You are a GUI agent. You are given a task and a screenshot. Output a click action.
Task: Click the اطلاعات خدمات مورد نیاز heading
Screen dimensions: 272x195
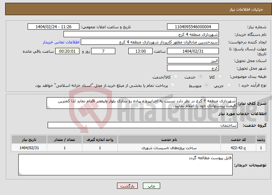click(242, 114)
